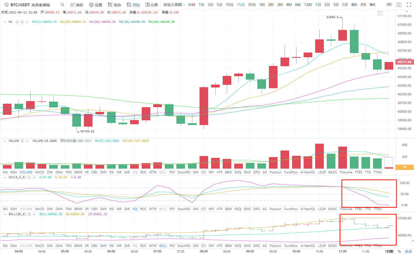Take a chart snapshot with the camera icon
Screen dimensions: 414x254
pyautogui.click(x=399, y=5)
